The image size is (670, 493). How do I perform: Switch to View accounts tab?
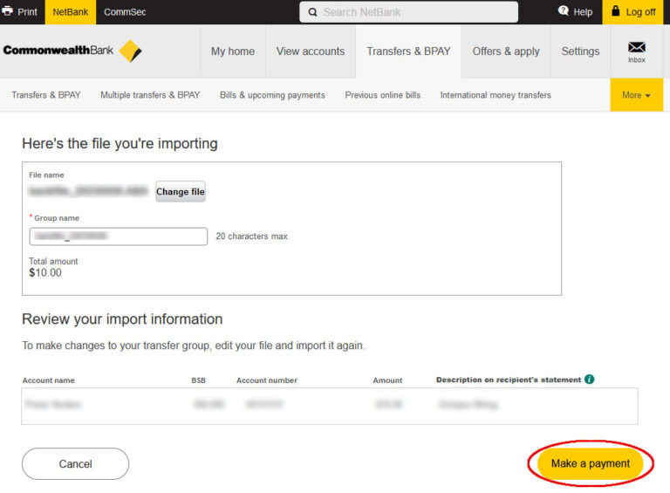310,51
